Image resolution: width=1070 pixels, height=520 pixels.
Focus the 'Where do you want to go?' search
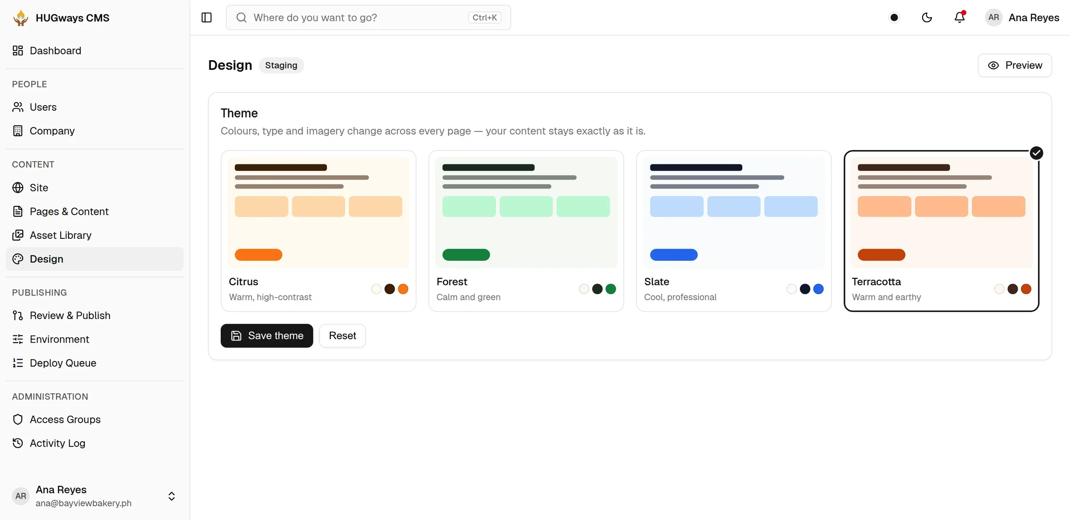(368, 17)
